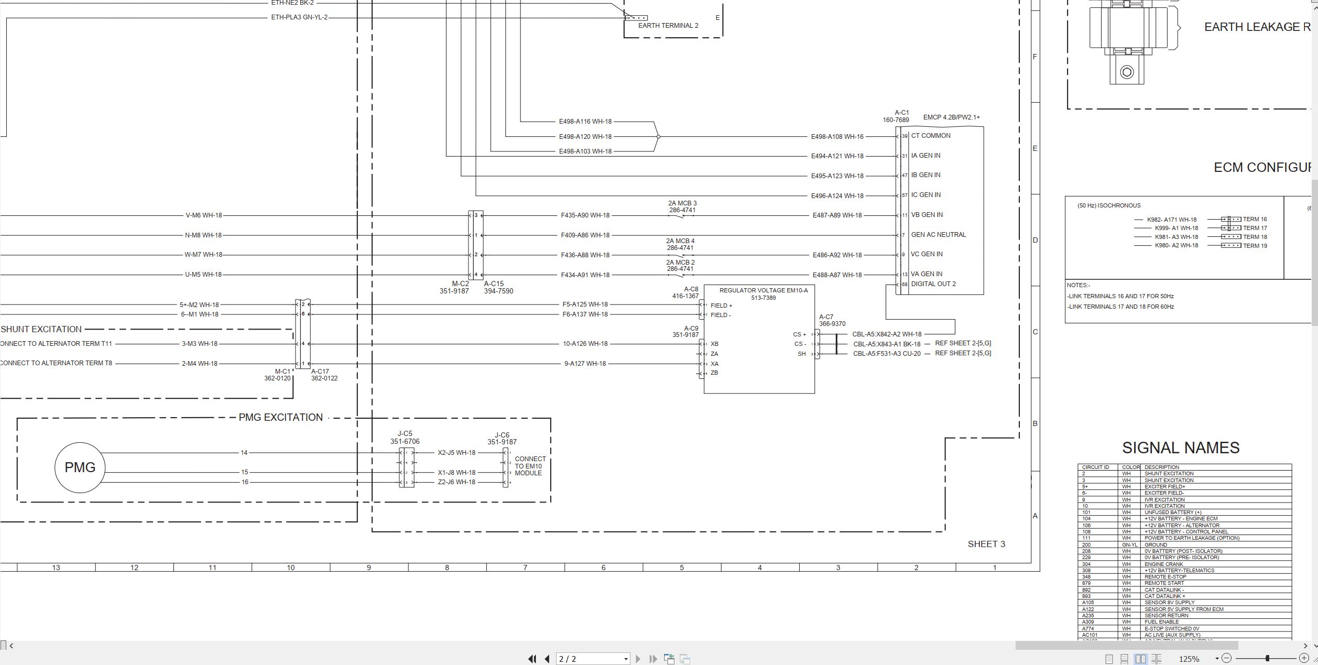Viewport: 1318px width, 665px height.
Task: Click the scroll right arrow
Action: (x=1305, y=646)
